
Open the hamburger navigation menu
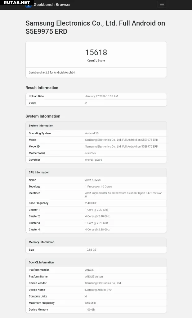tap(162, 4)
